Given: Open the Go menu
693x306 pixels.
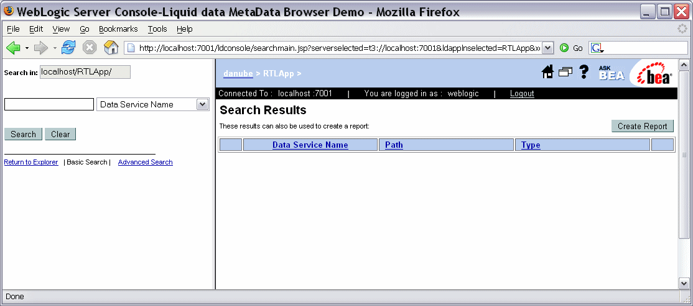Looking at the screenshot, I should [x=85, y=29].
